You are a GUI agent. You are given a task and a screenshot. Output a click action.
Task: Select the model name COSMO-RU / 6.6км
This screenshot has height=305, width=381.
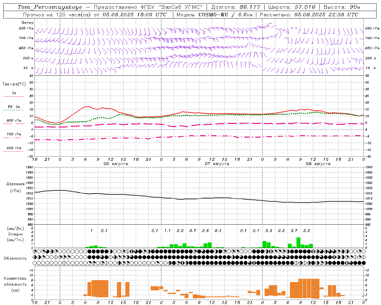click(225, 15)
